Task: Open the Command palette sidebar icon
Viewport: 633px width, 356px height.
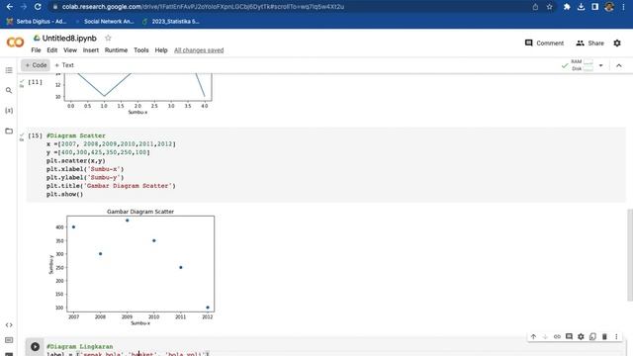Action: (9, 340)
